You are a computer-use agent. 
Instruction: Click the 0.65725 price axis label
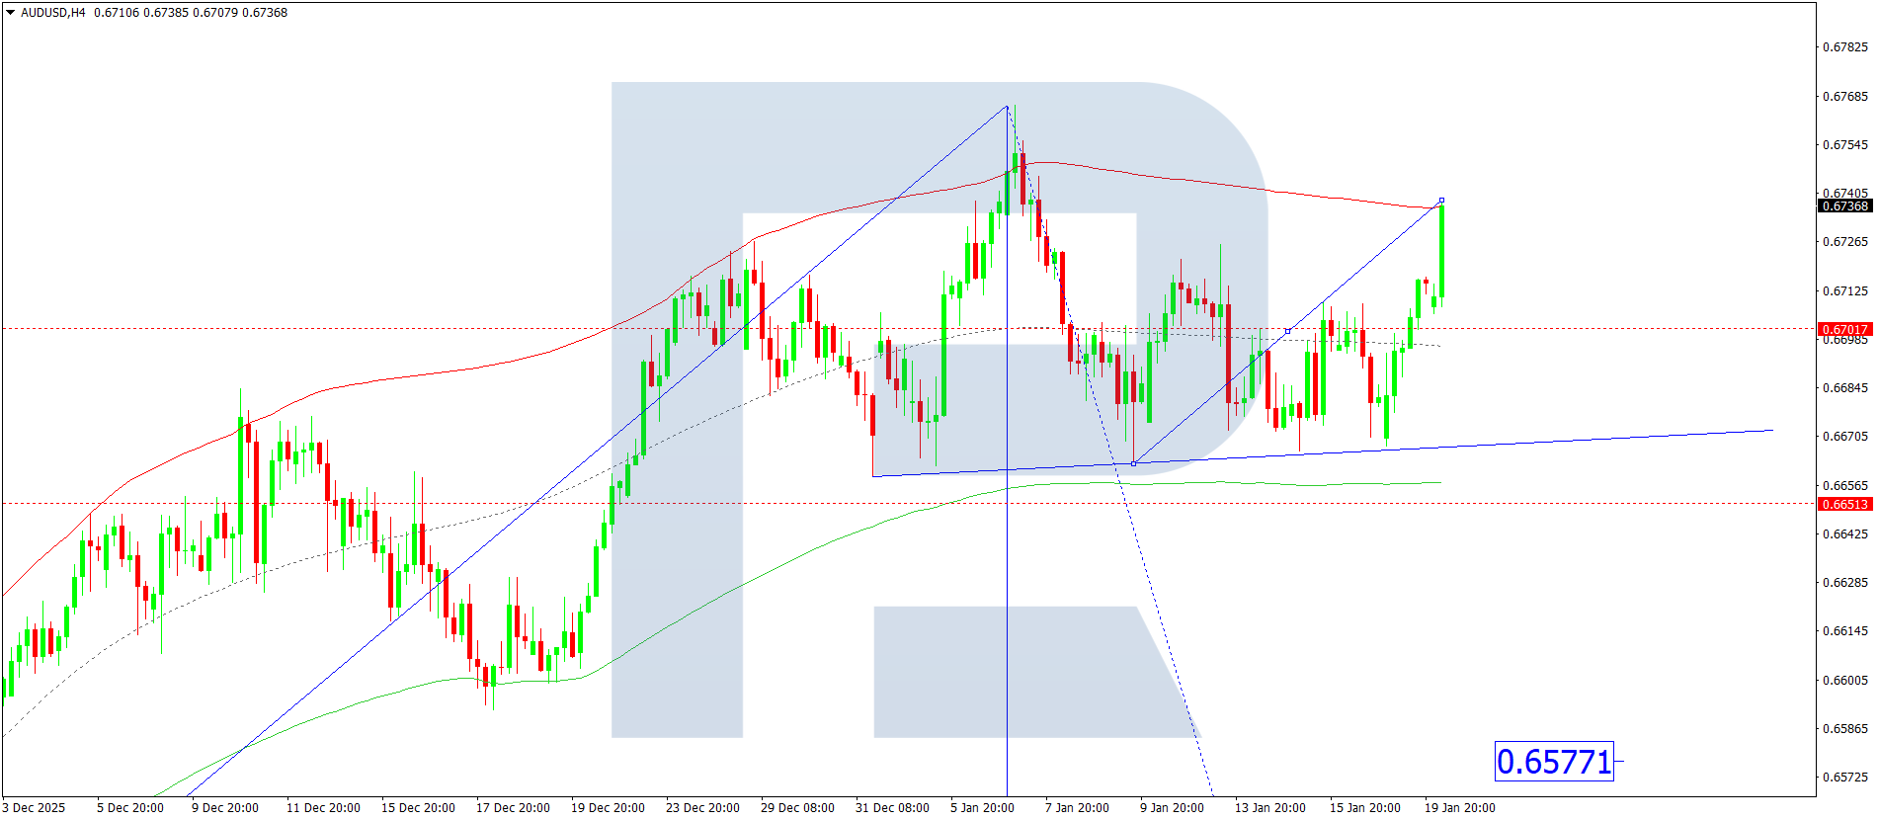tap(1844, 778)
